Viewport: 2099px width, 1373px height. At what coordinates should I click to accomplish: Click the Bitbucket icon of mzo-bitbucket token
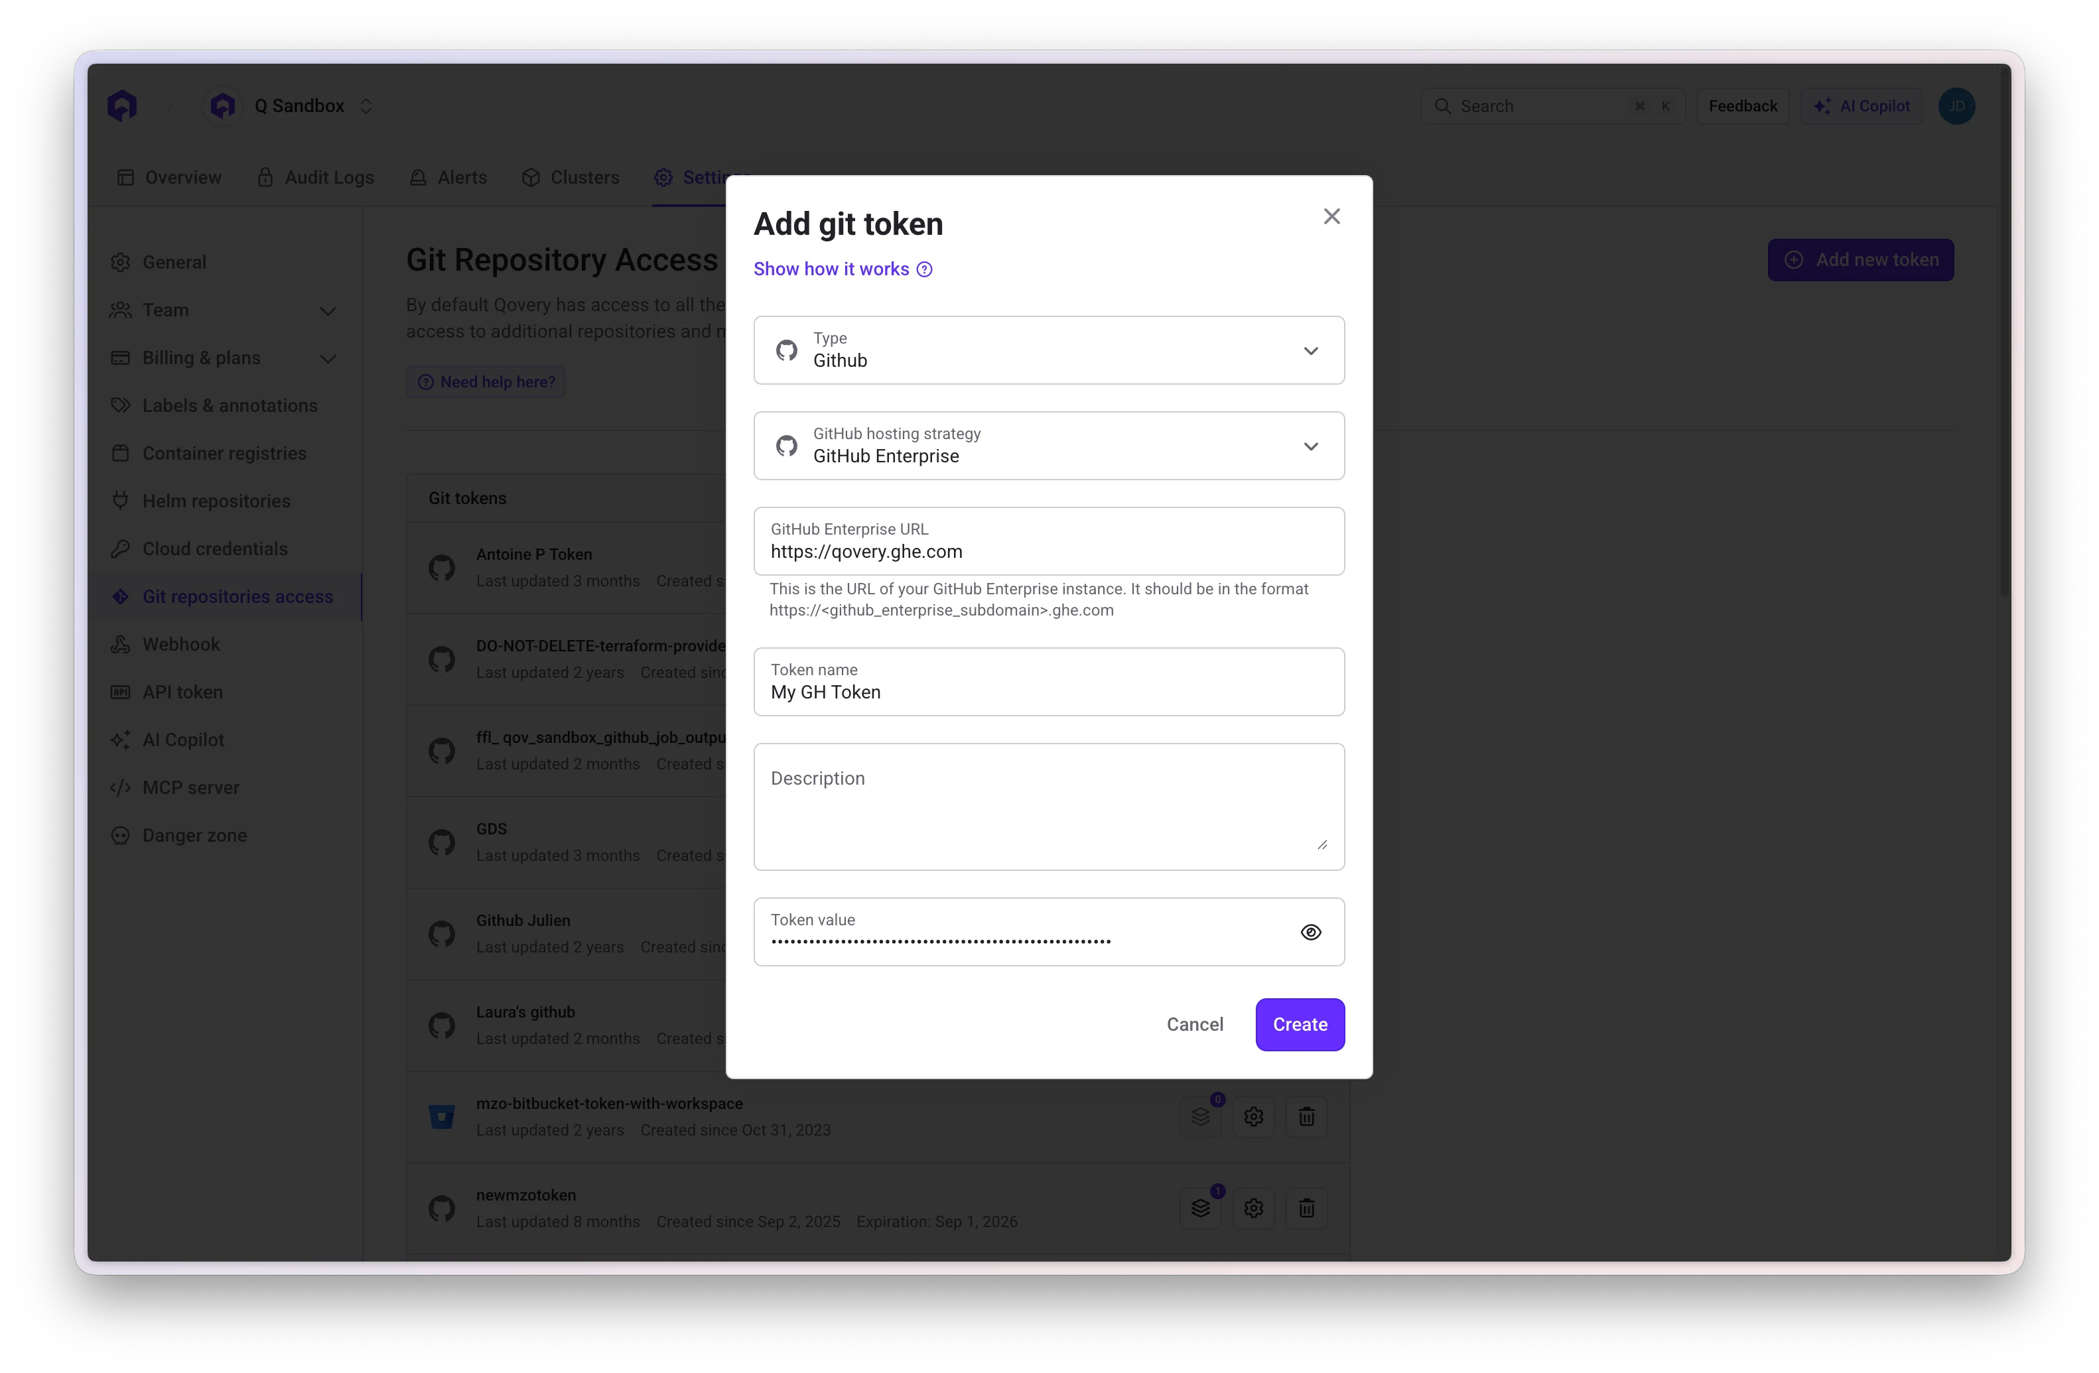pos(442,1116)
